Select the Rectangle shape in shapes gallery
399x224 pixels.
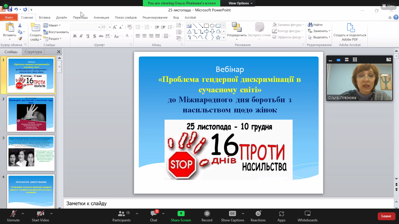click(x=206, y=26)
